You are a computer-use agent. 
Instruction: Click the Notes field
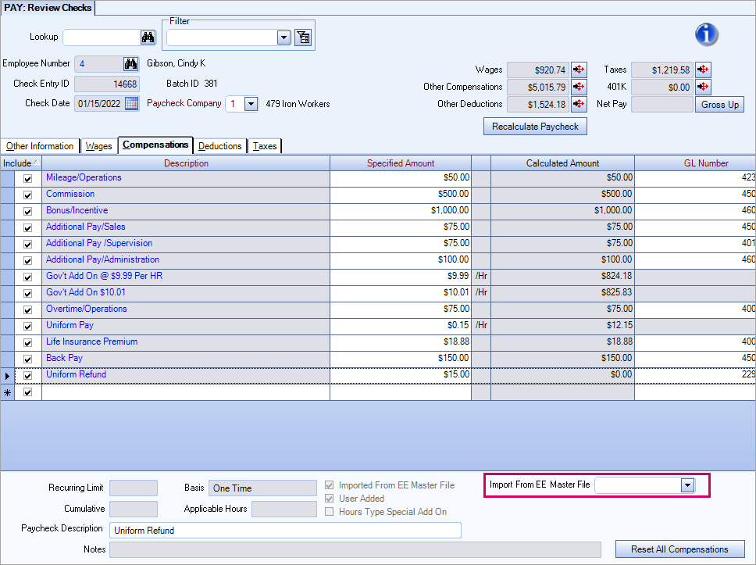pyautogui.click(x=355, y=549)
